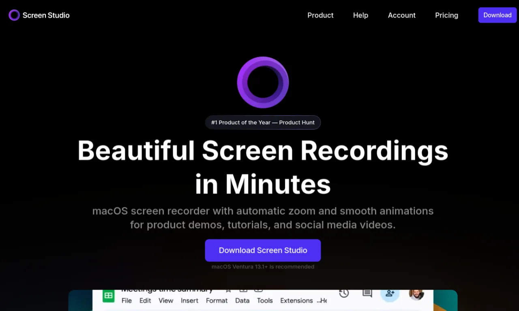Image resolution: width=519 pixels, height=311 pixels.
Task: Open Extensions menu in the Sheets preview
Action: pyautogui.click(x=296, y=300)
